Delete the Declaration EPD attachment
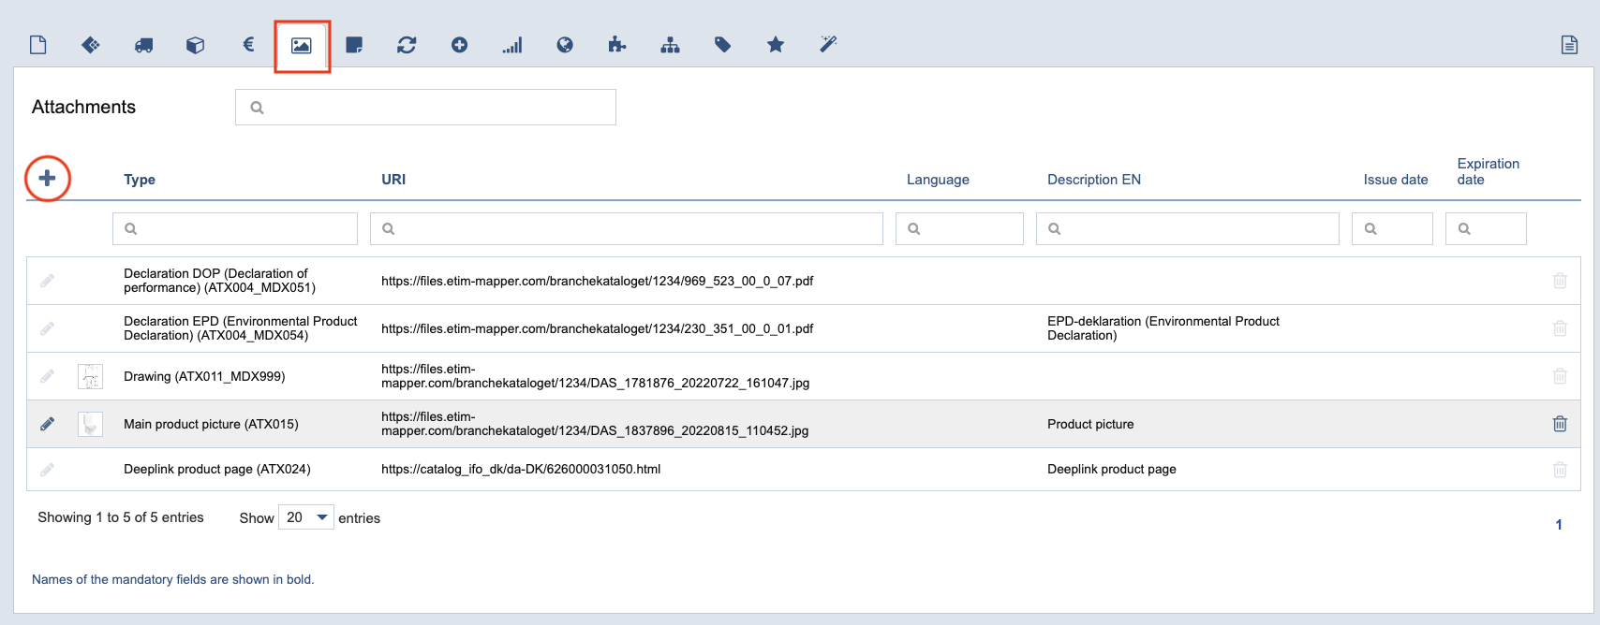This screenshot has width=1600, height=625. point(1560,328)
